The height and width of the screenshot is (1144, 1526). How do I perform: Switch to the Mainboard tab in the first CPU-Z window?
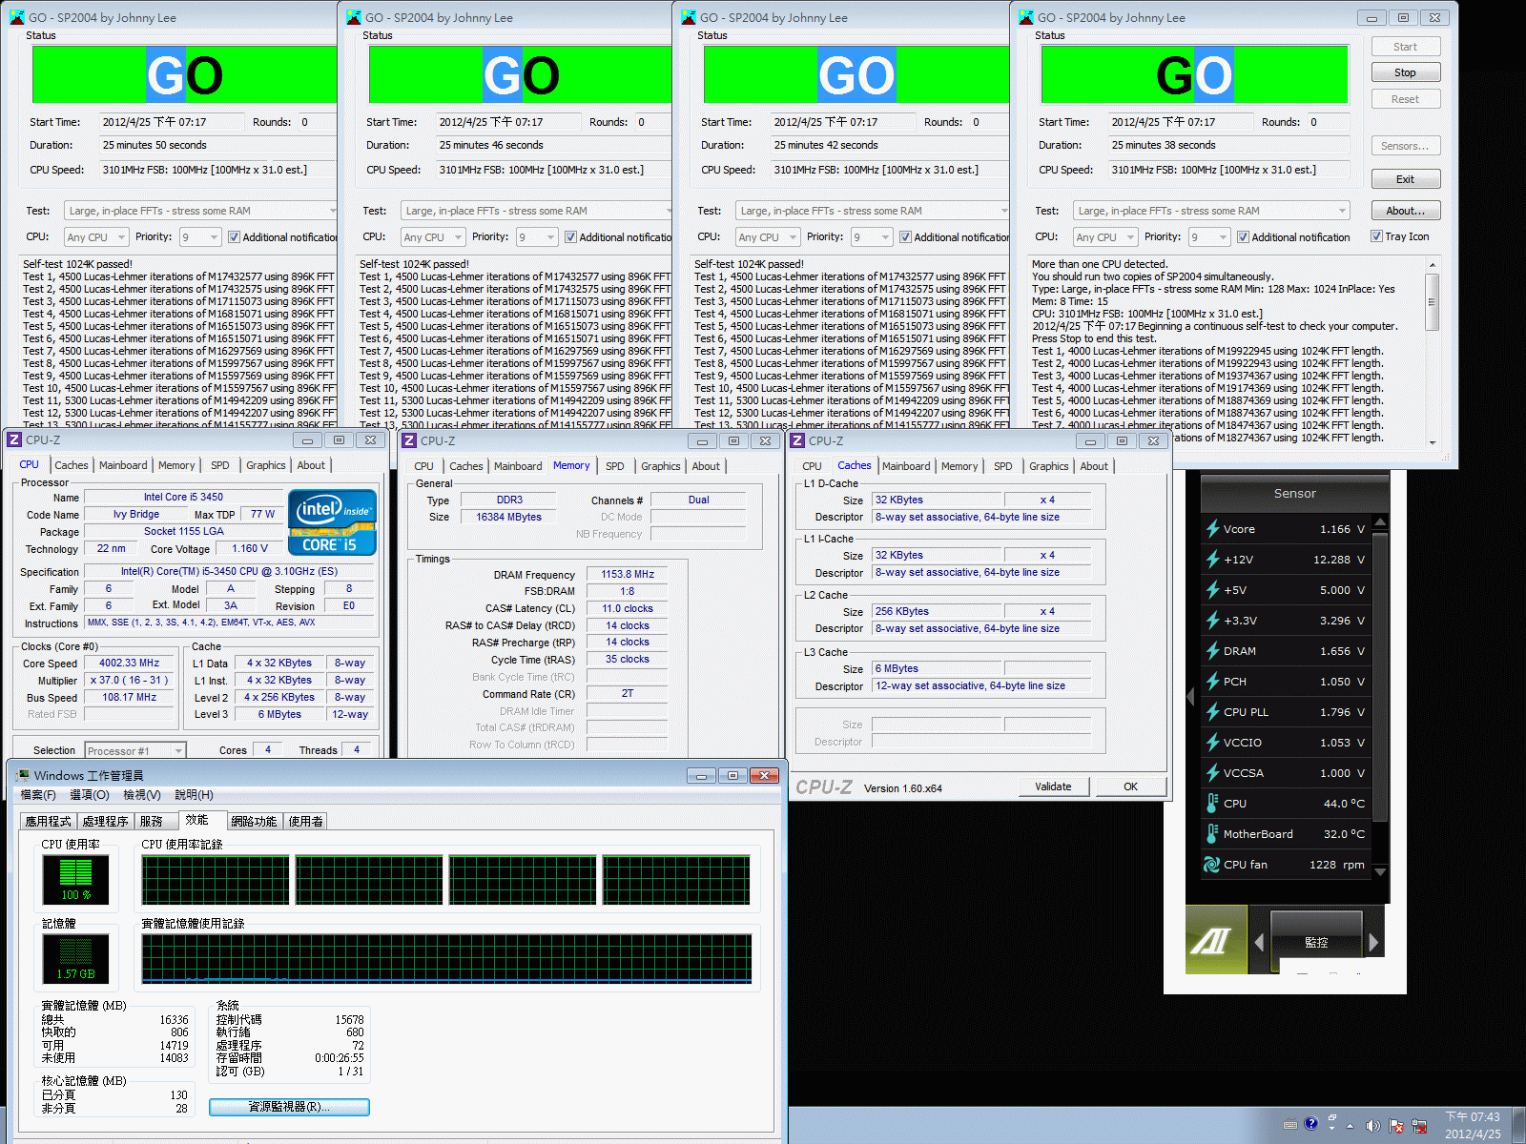tap(123, 465)
